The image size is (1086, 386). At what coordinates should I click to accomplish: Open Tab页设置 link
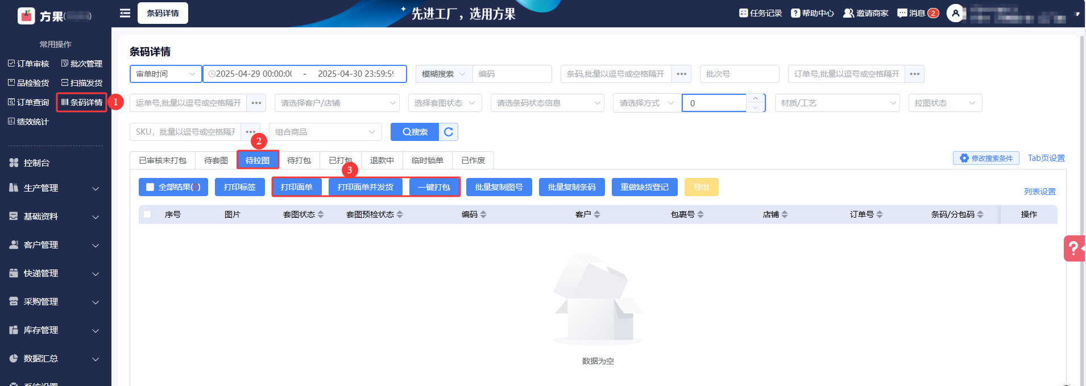[x=1046, y=158]
